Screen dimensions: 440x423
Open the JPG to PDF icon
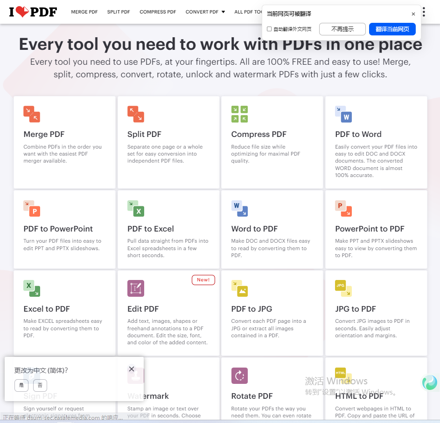(343, 288)
